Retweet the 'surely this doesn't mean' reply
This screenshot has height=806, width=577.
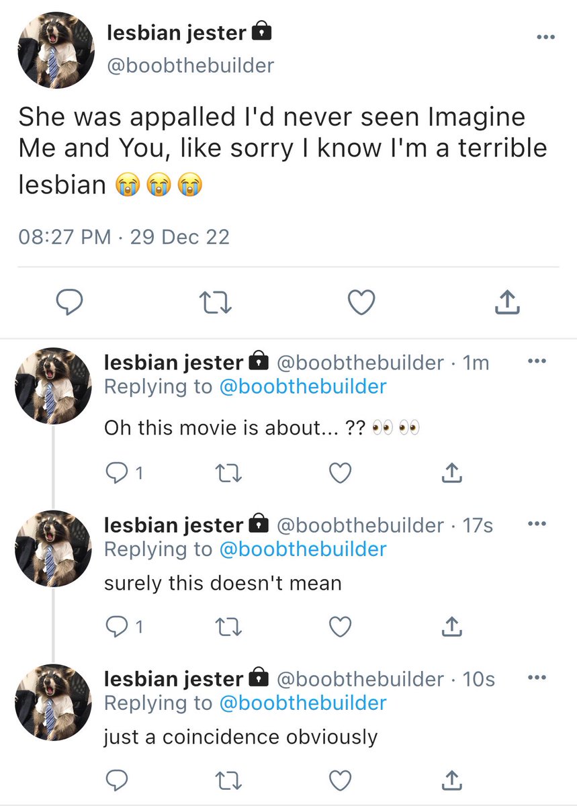[230, 627]
